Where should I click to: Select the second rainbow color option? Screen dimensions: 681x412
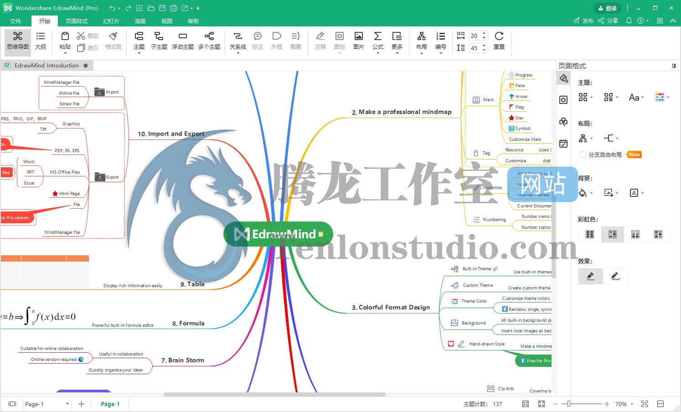[613, 234]
